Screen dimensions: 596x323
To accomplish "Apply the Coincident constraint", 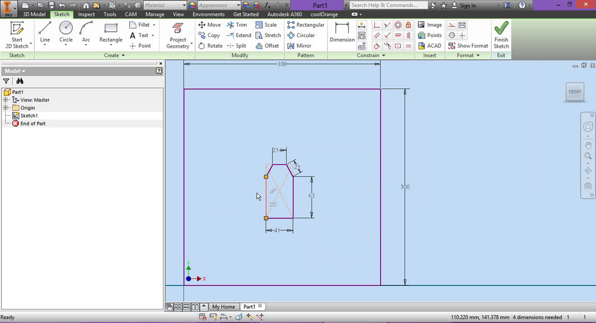I will [x=377, y=25].
